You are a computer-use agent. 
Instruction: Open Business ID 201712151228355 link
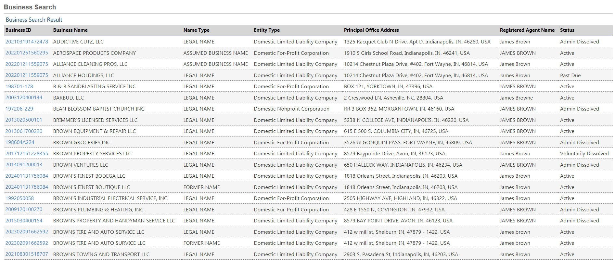click(x=27, y=154)
